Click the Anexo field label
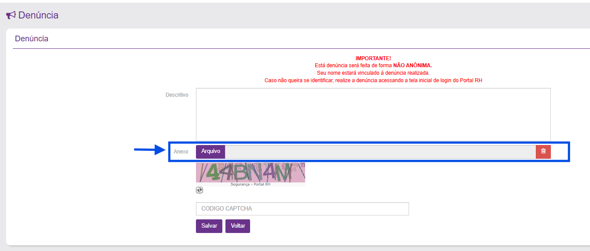Image resolution: width=590 pixels, height=251 pixels. click(x=181, y=152)
